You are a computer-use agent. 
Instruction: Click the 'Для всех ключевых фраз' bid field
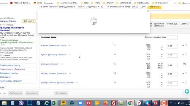172,37
